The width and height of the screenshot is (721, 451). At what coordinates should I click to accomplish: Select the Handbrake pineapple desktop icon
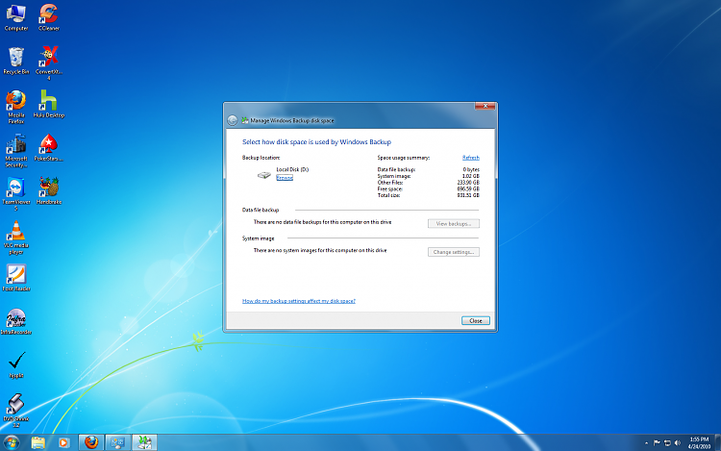tap(49, 190)
